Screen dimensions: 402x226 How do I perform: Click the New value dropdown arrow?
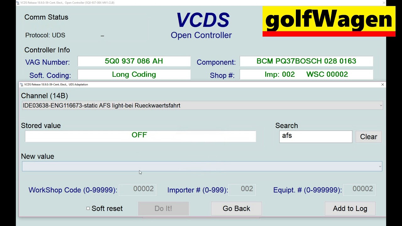click(380, 167)
